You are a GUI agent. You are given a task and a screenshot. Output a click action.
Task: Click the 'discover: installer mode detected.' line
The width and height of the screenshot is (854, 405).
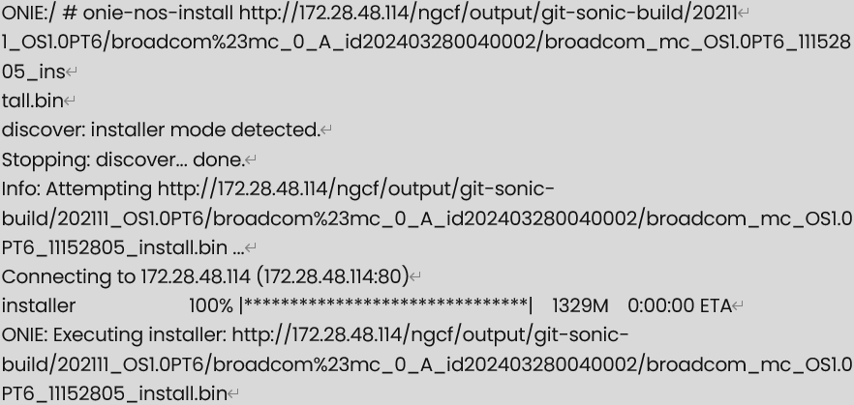pyautogui.click(x=161, y=130)
